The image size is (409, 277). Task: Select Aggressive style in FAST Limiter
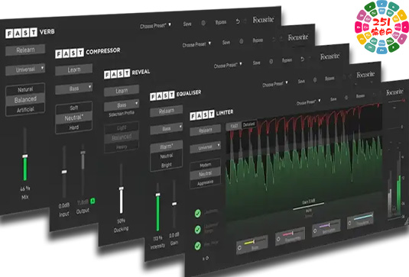point(206,183)
